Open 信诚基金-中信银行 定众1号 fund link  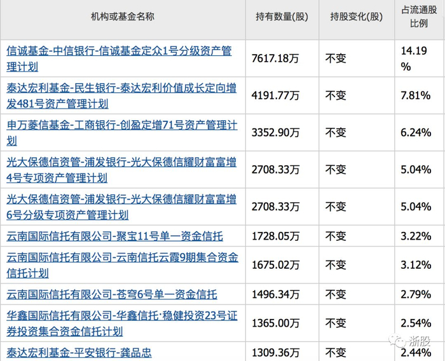pyautogui.click(x=120, y=58)
